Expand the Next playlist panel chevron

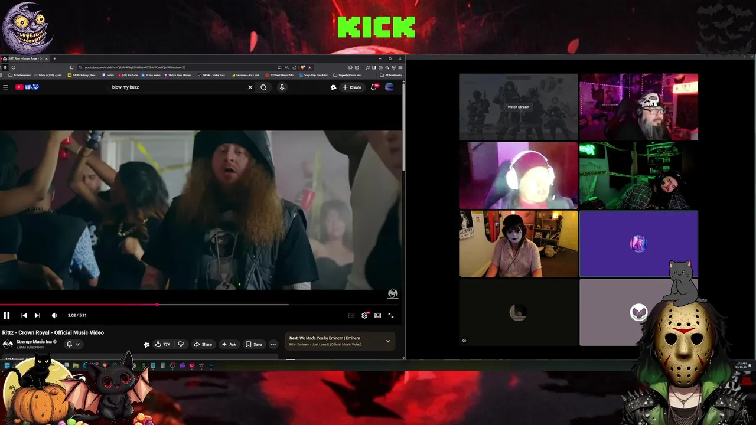click(x=388, y=341)
